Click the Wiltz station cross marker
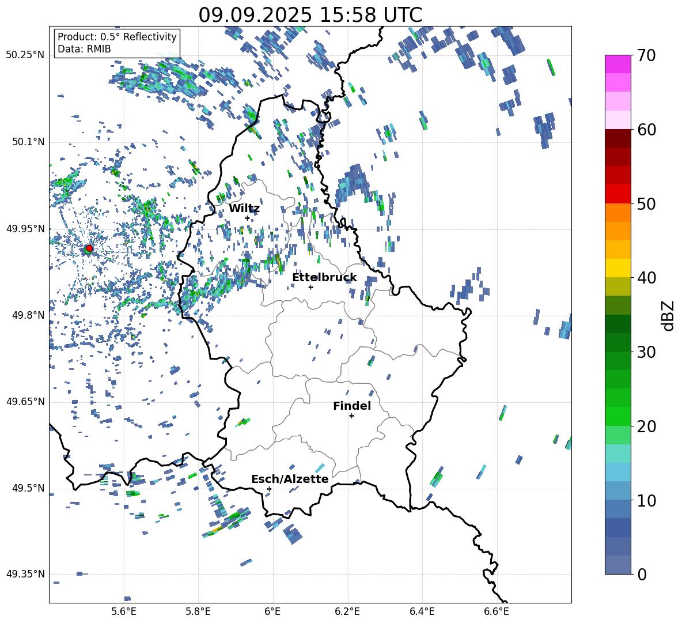 click(248, 218)
